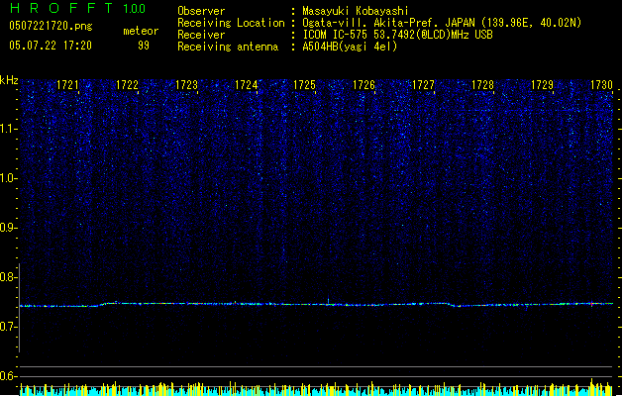Viewport: 623px width, 396px height.
Task: Click the cyan-yellow signal level graph
Action: point(316,388)
